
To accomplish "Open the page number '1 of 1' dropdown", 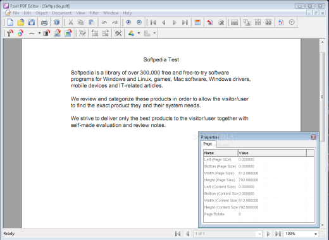I will click(259, 234).
